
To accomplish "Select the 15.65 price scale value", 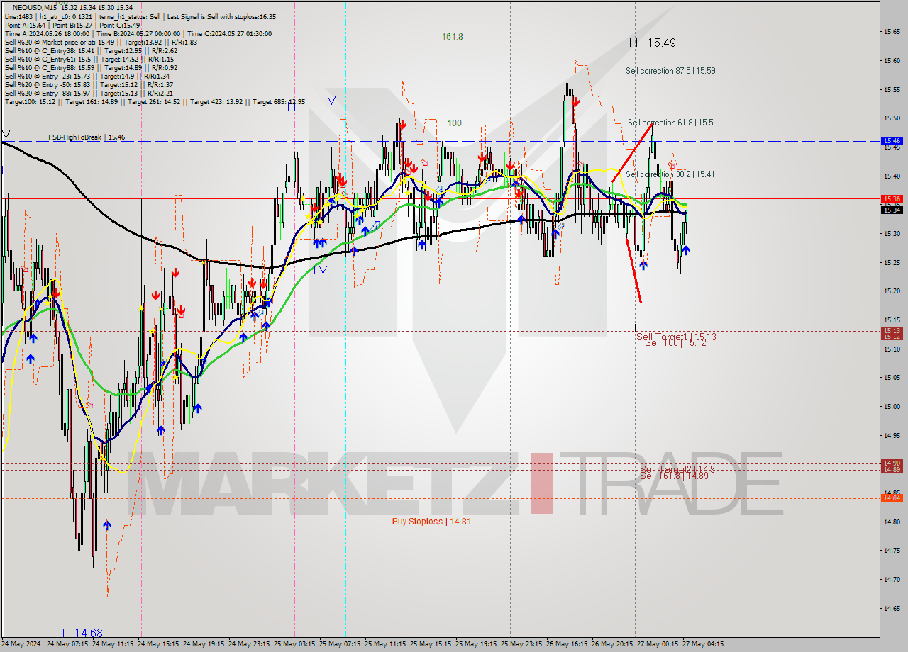I will tap(892, 32).
